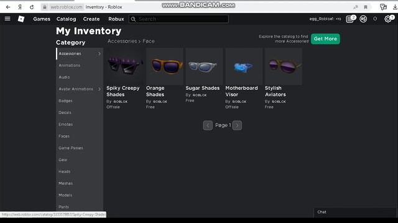398x223 pixels.
Task: Go to next inventory page
Action: [237, 125]
